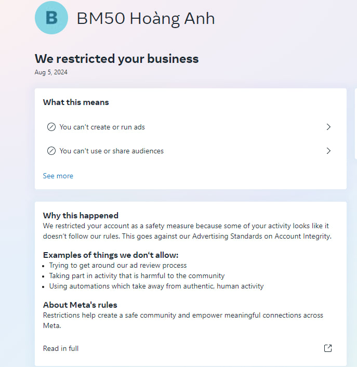Image resolution: width=357 pixels, height=367 pixels.
Task: Click the BM50 Hoàng Anh business name
Action: tap(146, 19)
